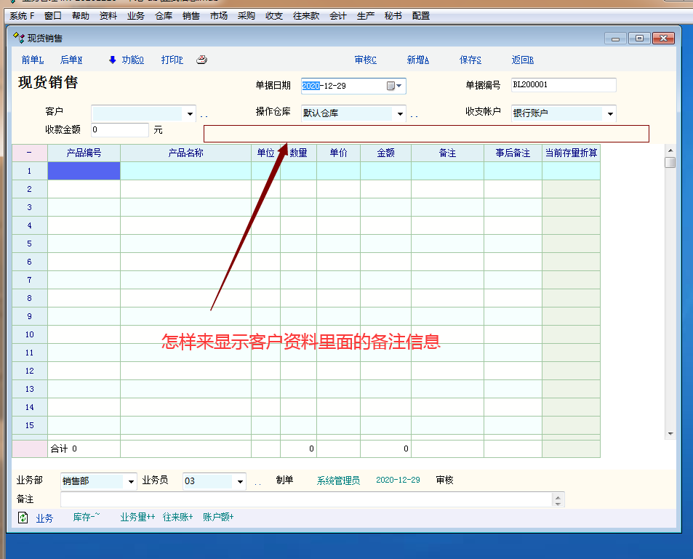Open the 业务部 department dropdown
Viewport: 693px width, 559px height.
pos(131,482)
